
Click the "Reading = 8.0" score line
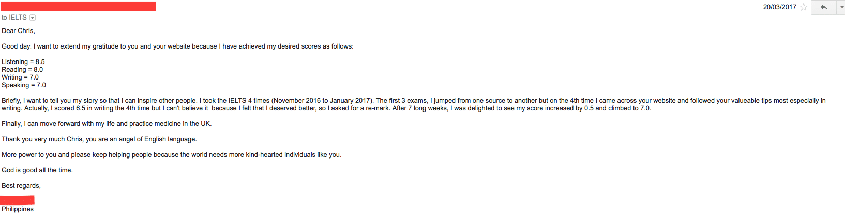22,70
